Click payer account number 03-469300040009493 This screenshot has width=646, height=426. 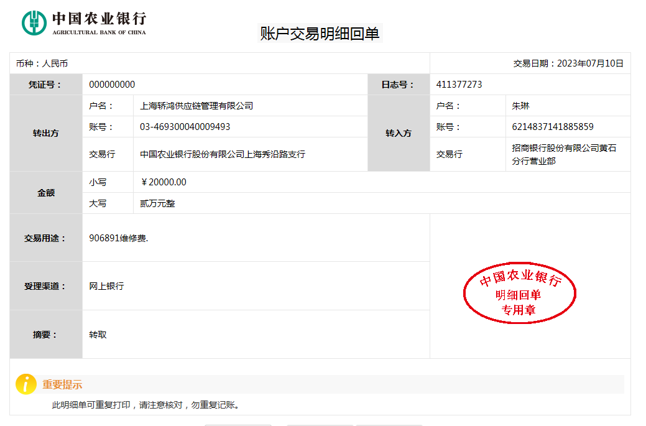pos(185,127)
